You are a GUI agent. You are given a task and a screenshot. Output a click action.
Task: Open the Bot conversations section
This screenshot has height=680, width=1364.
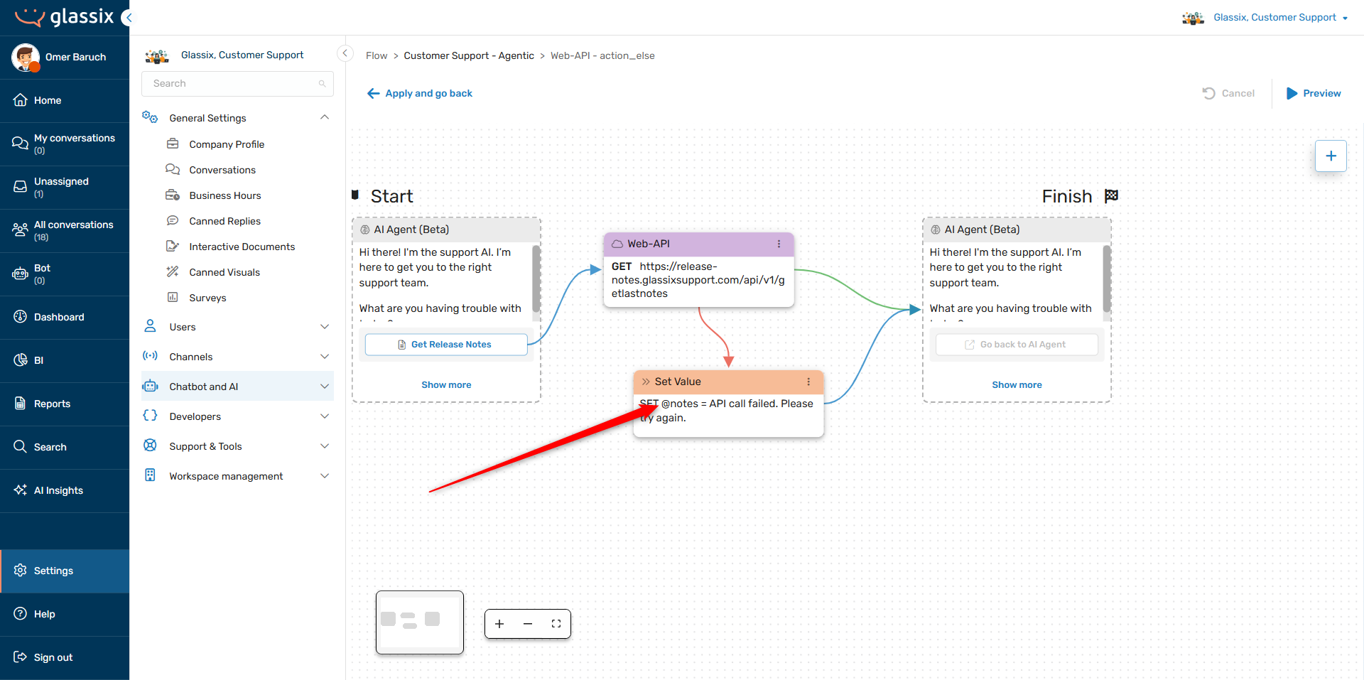(x=65, y=274)
